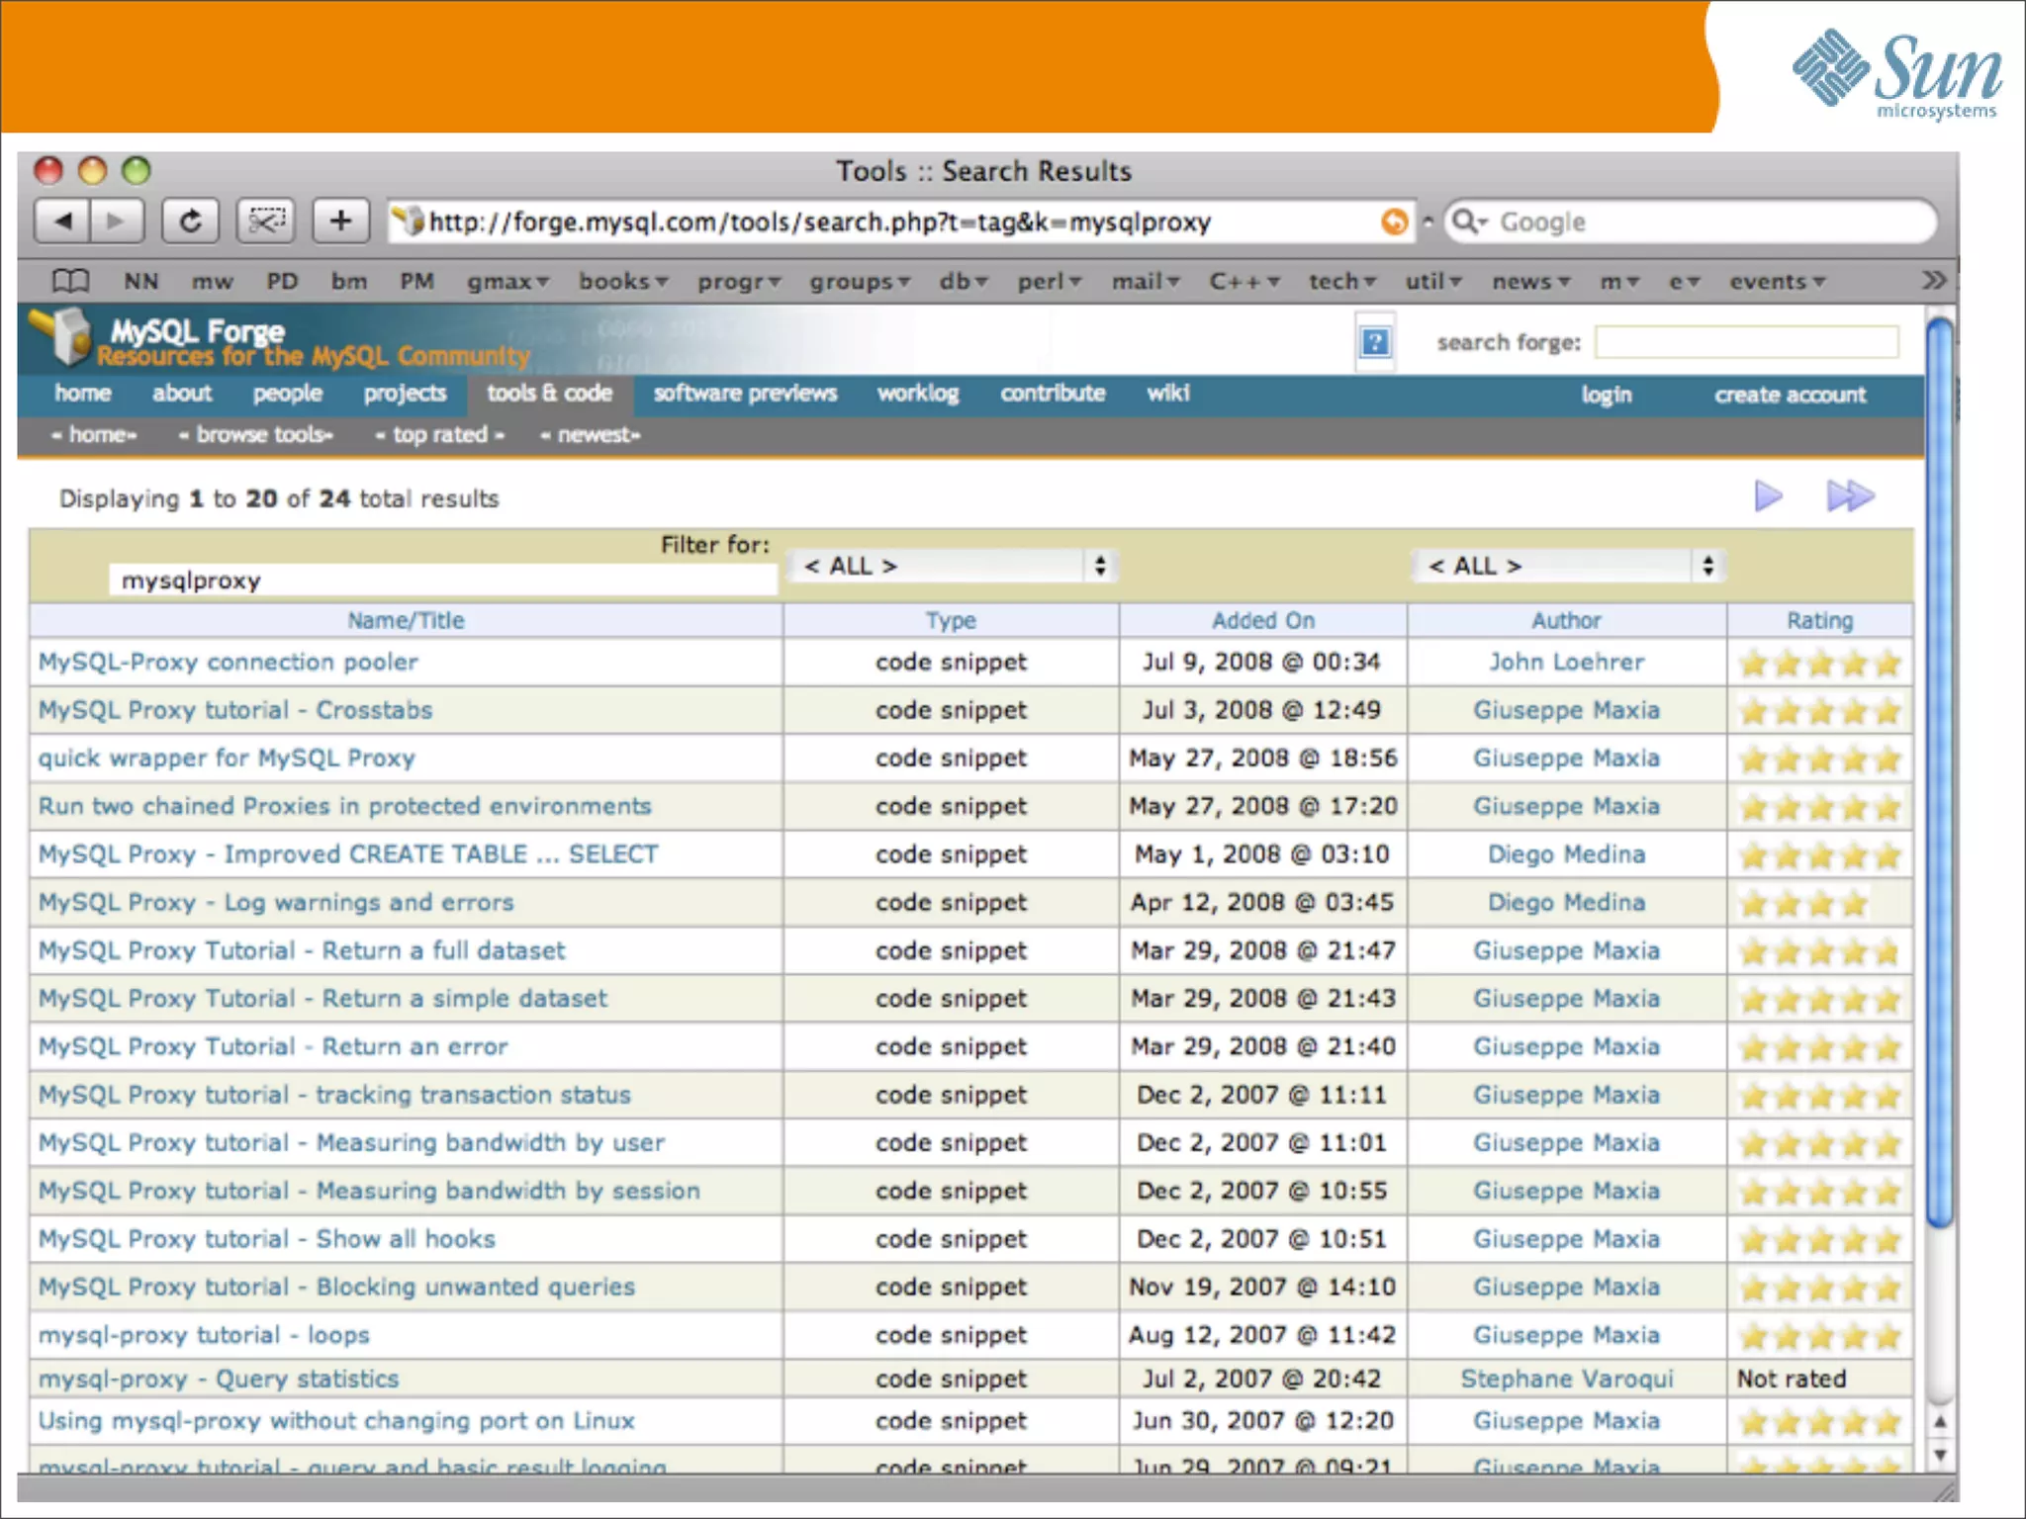The width and height of the screenshot is (2026, 1519).
Task: Click the blue help question mark icon
Action: pyautogui.click(x=1375, y=342)
